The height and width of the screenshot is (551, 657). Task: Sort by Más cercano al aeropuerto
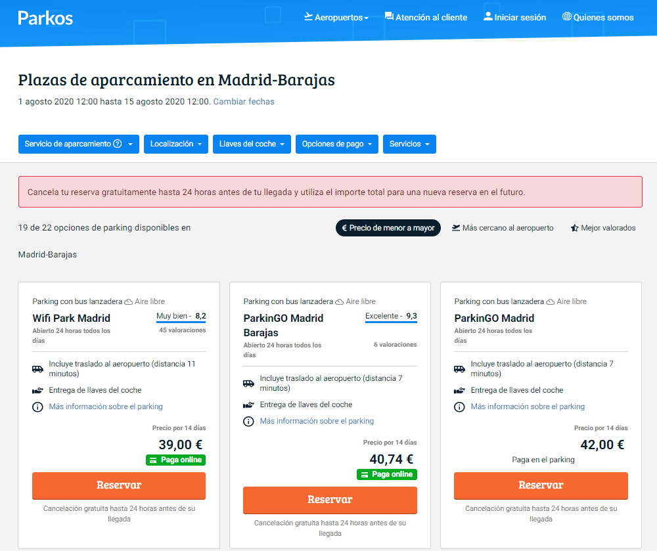pyautogui.click(x=503, y=228)
